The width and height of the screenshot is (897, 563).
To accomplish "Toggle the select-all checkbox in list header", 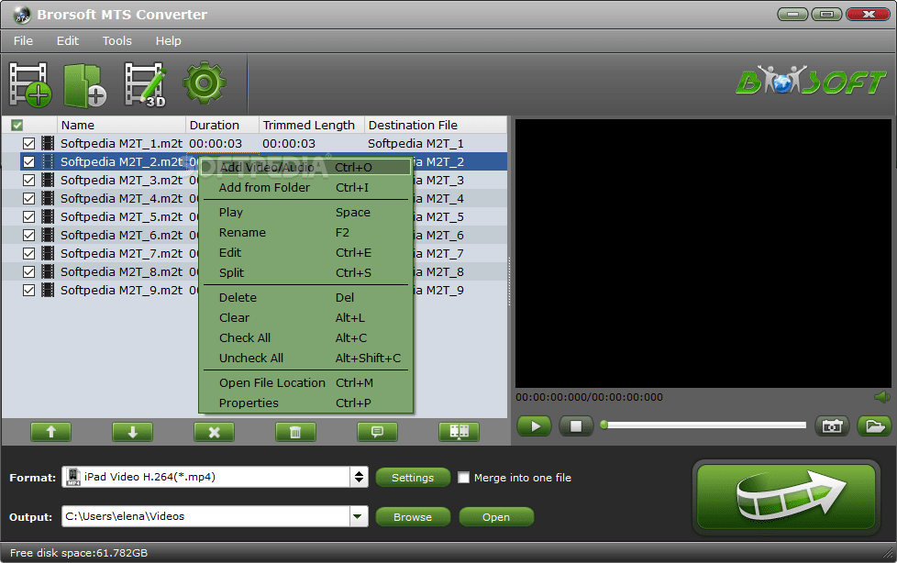I will pos(17,126).
